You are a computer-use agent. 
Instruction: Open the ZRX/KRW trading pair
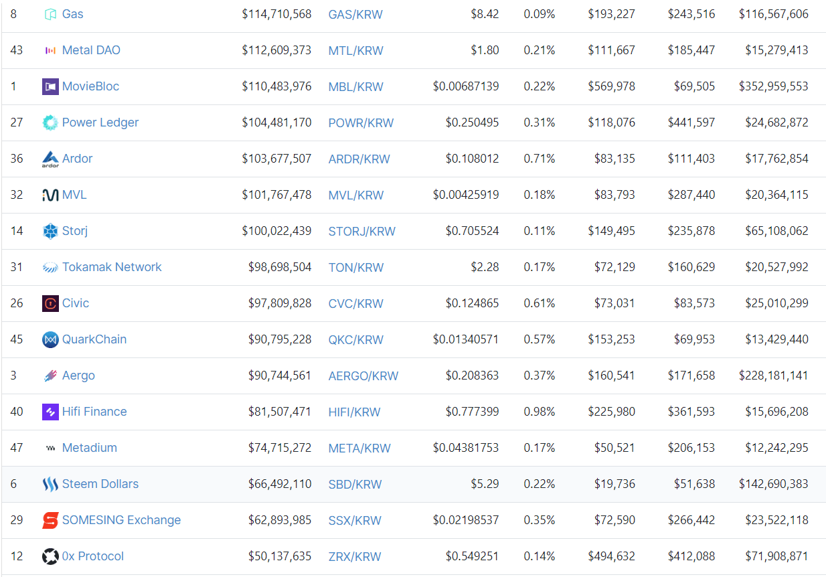click(355, 557)
